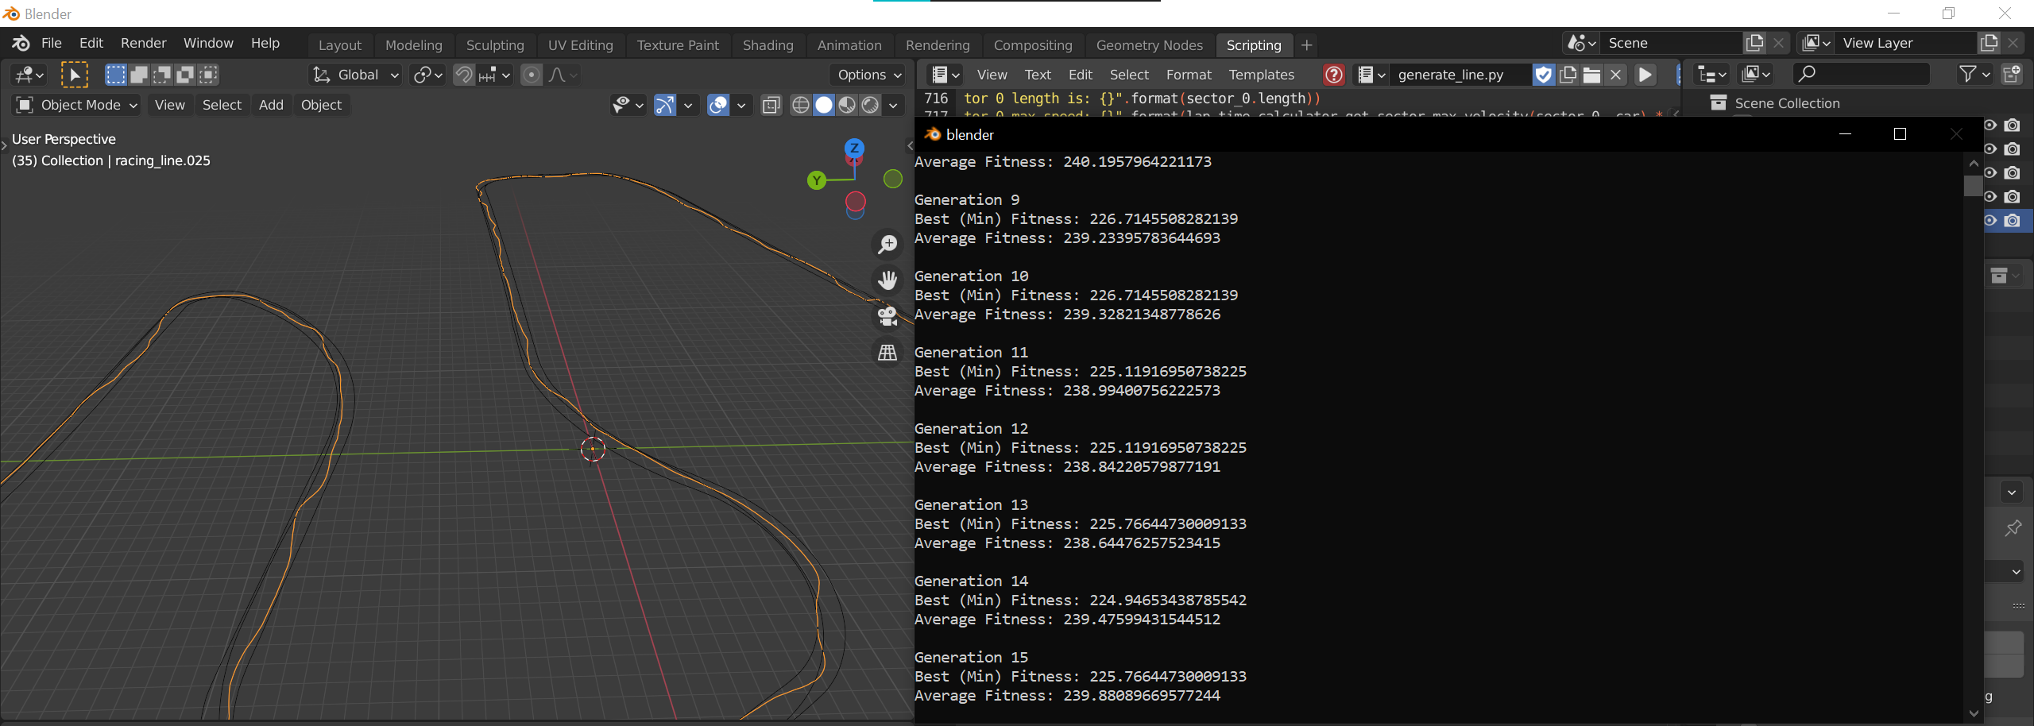The height and width of the screenshot is (726, 2034).
Task: Open the Global transform orientation dropdown
Action: [x=356, y=75]
